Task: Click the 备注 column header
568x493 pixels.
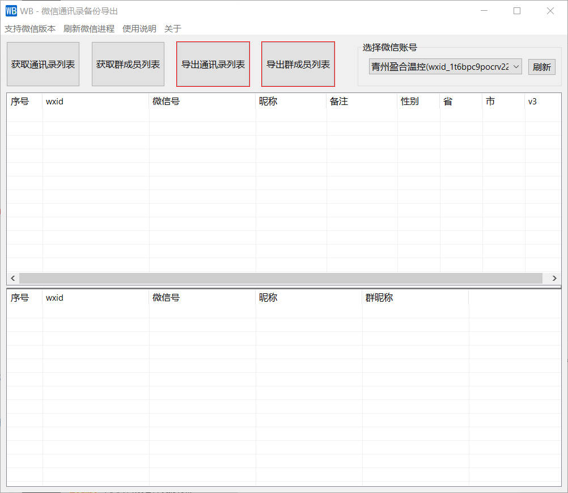Action: coord(362,101)
